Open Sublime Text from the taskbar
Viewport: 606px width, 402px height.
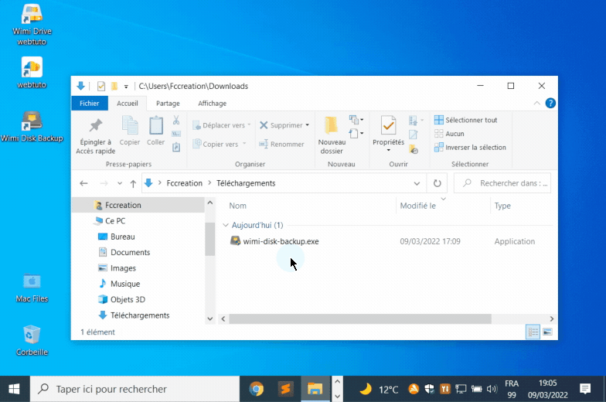(286, 389)
